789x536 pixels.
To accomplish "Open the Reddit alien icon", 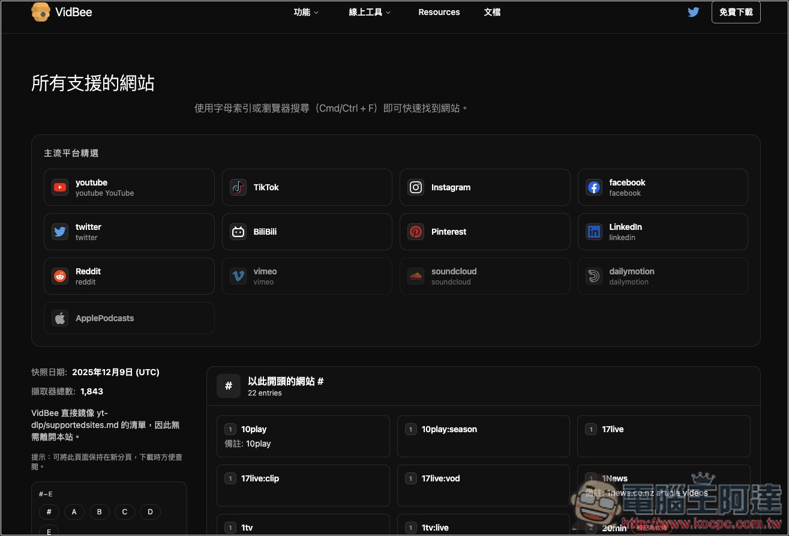I will 60,276.
